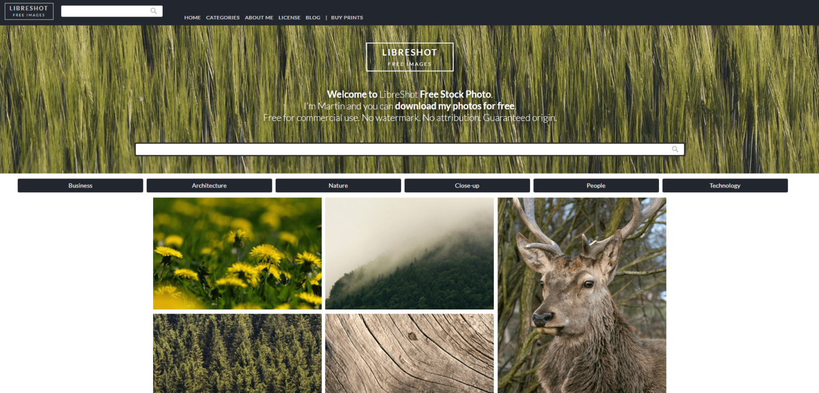Open the License page link
The height and width of the screenshot is (393, 819).
point(289,18)
